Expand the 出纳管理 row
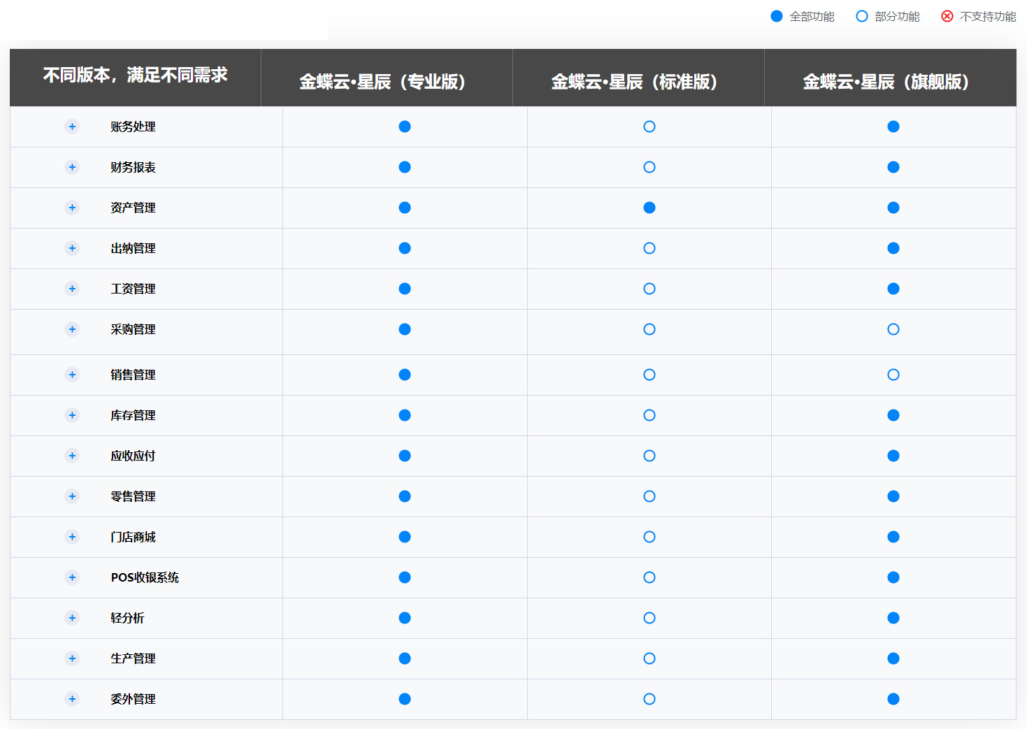This screenshot has width=1027, height=729. [72, 248]
